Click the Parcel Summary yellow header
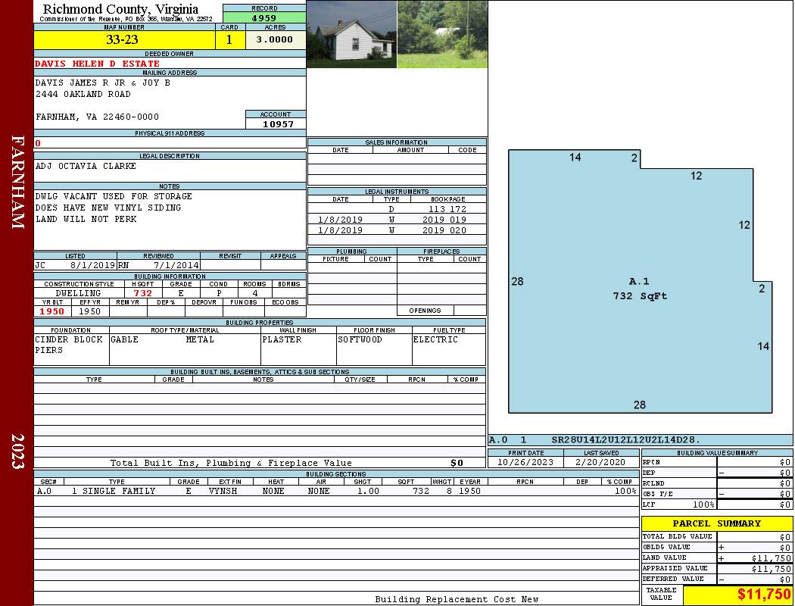The width and height of the screenshot is (795, 606). coord(716,523)
